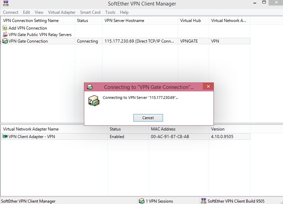283x204 pixels.
Task: Click the SoftEther app icon in title bar
Action: pyautogui.click(x=6, y=3)
